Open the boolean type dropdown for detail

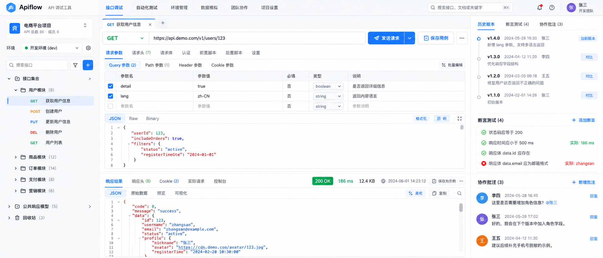click(x=328, y=86)
